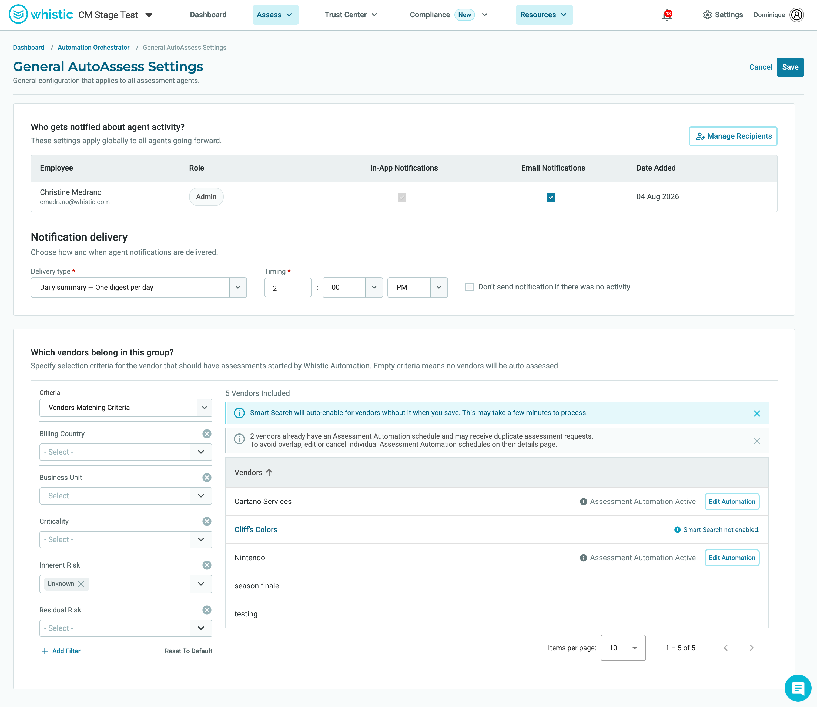
Task: Click the season finale vendor row
Action: [x=497, y=586]
